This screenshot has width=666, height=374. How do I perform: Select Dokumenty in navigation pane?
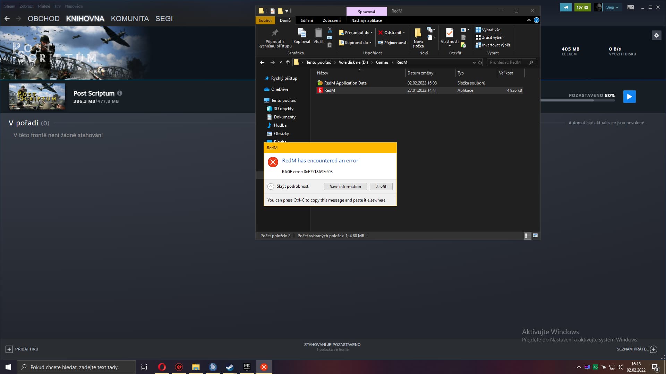284,117
